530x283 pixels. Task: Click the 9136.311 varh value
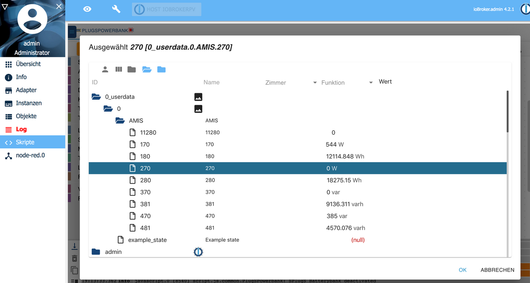345,204
